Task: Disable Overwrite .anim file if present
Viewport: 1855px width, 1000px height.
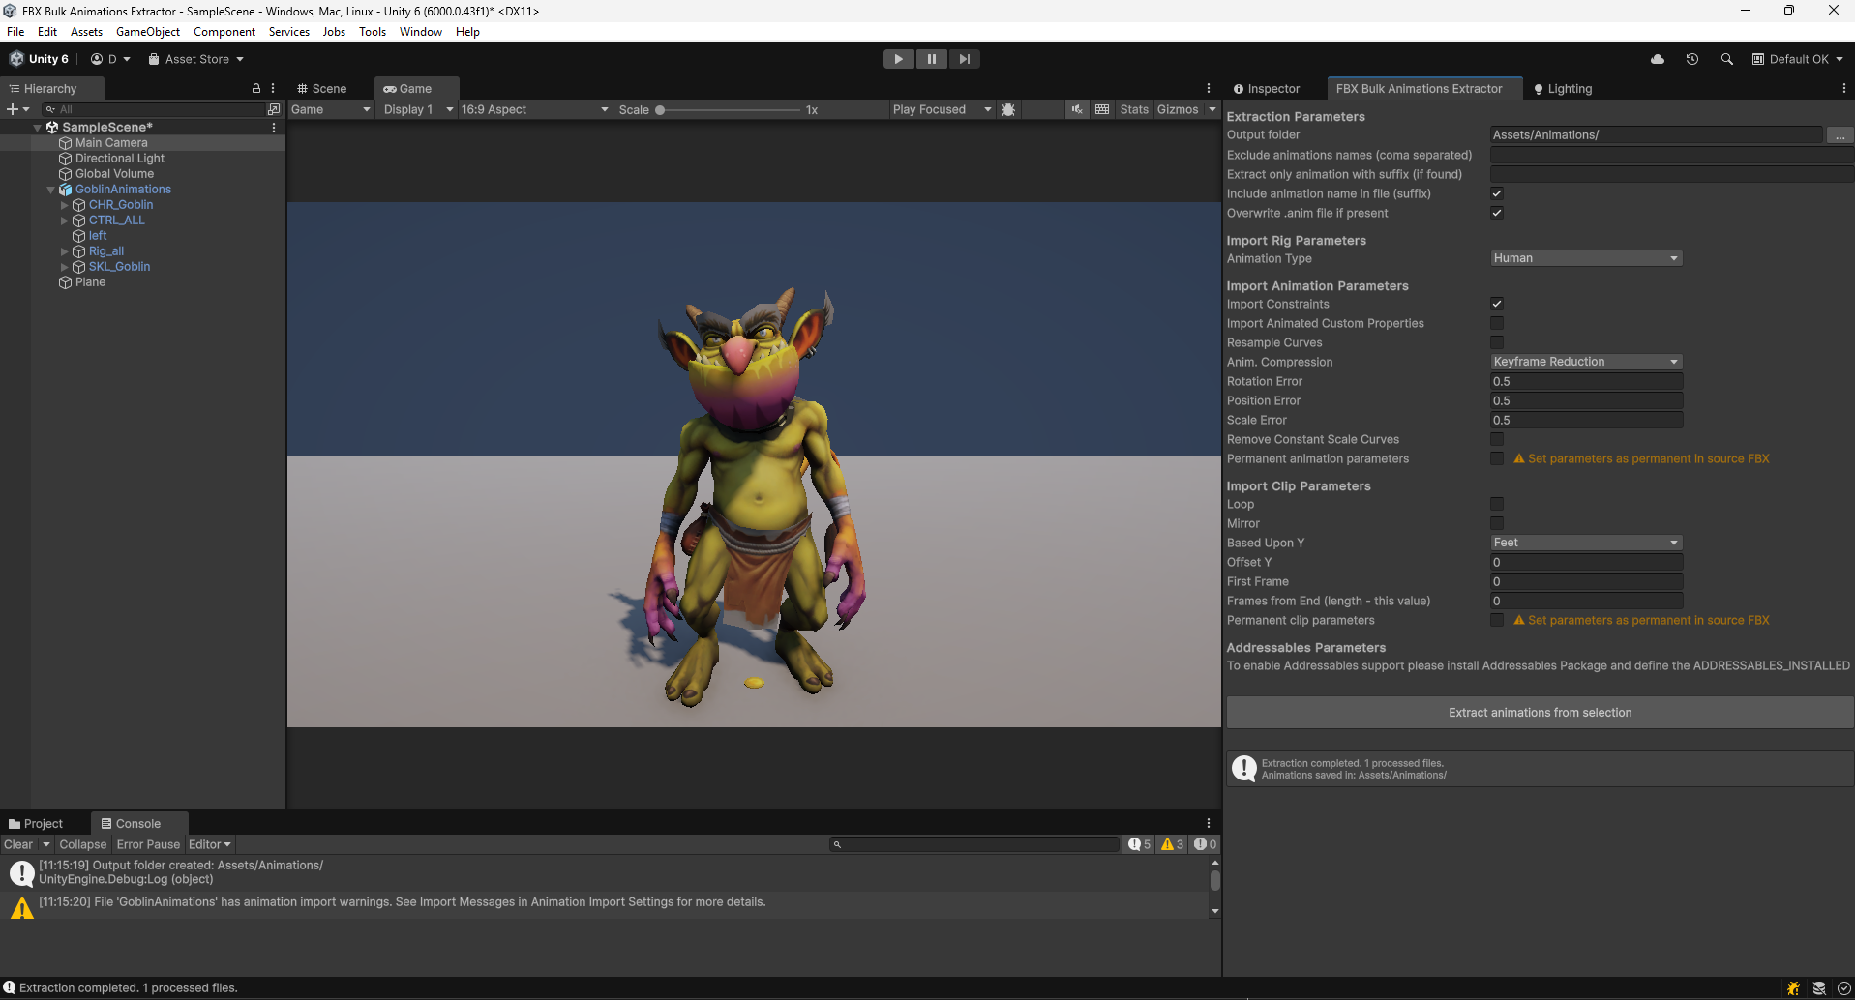Action: pyautogui.click(x=1497, y=213)
